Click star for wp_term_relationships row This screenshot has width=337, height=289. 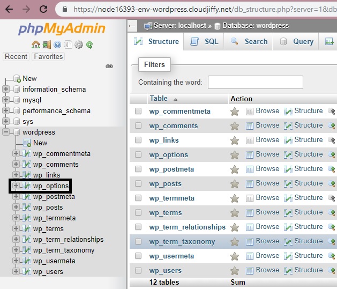(x=235, y=227)
